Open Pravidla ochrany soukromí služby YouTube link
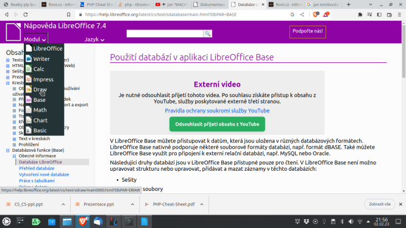The height and width of the screenshot is (228, 406). [x=217, y=110]
